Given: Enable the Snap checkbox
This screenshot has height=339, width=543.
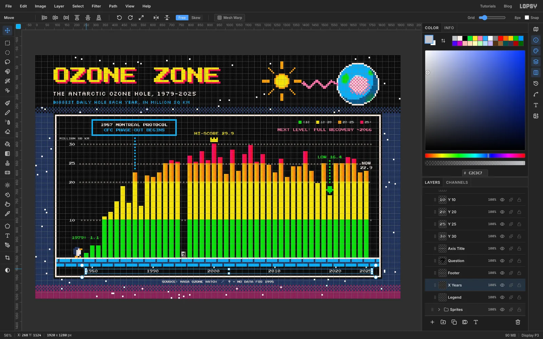Looking at the screenshot, I should click(x=527, y=18).
